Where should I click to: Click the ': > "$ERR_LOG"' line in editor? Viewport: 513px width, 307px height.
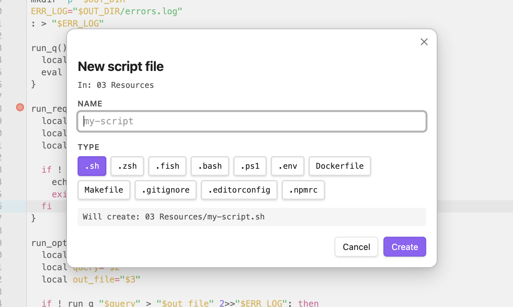[68, 24]
